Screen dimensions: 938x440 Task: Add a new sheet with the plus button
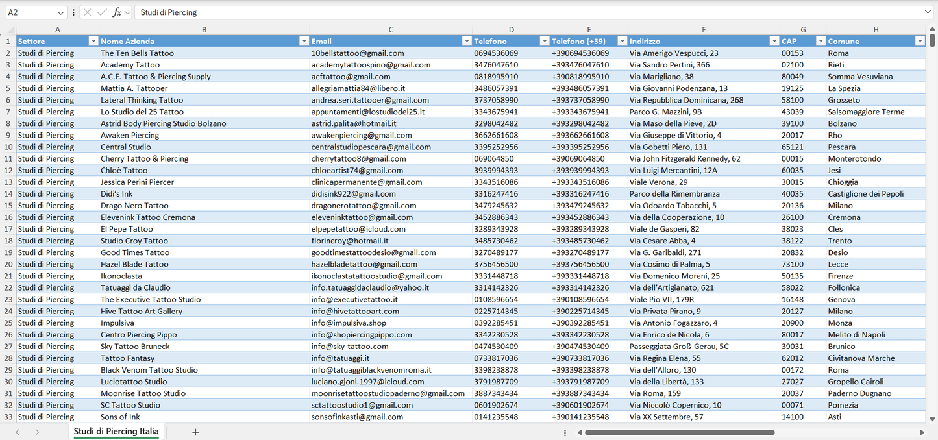tap(195, 432)
